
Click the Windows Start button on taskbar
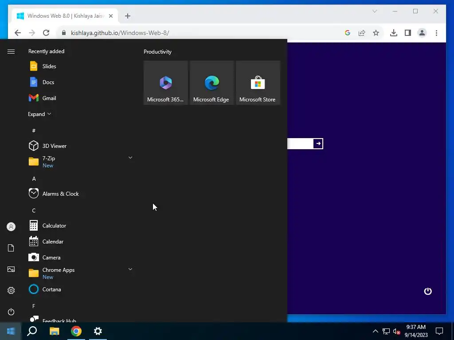tap(11, 331)
